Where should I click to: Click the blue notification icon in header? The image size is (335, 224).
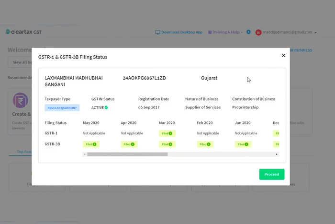pyautogui.click(x=248, y=32)
